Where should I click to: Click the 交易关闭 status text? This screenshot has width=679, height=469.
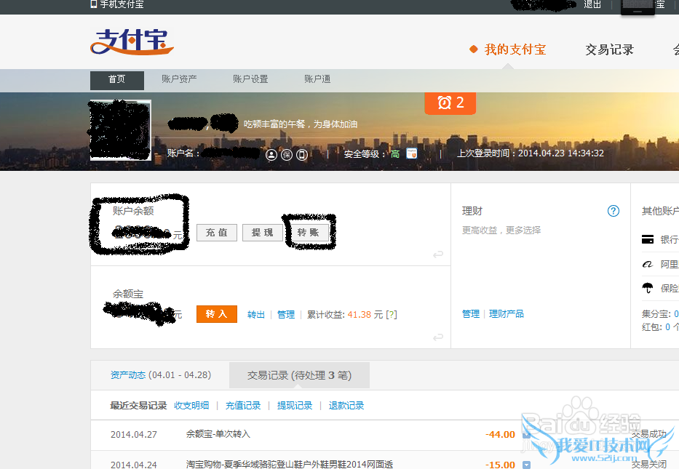(x=648, y=464)
